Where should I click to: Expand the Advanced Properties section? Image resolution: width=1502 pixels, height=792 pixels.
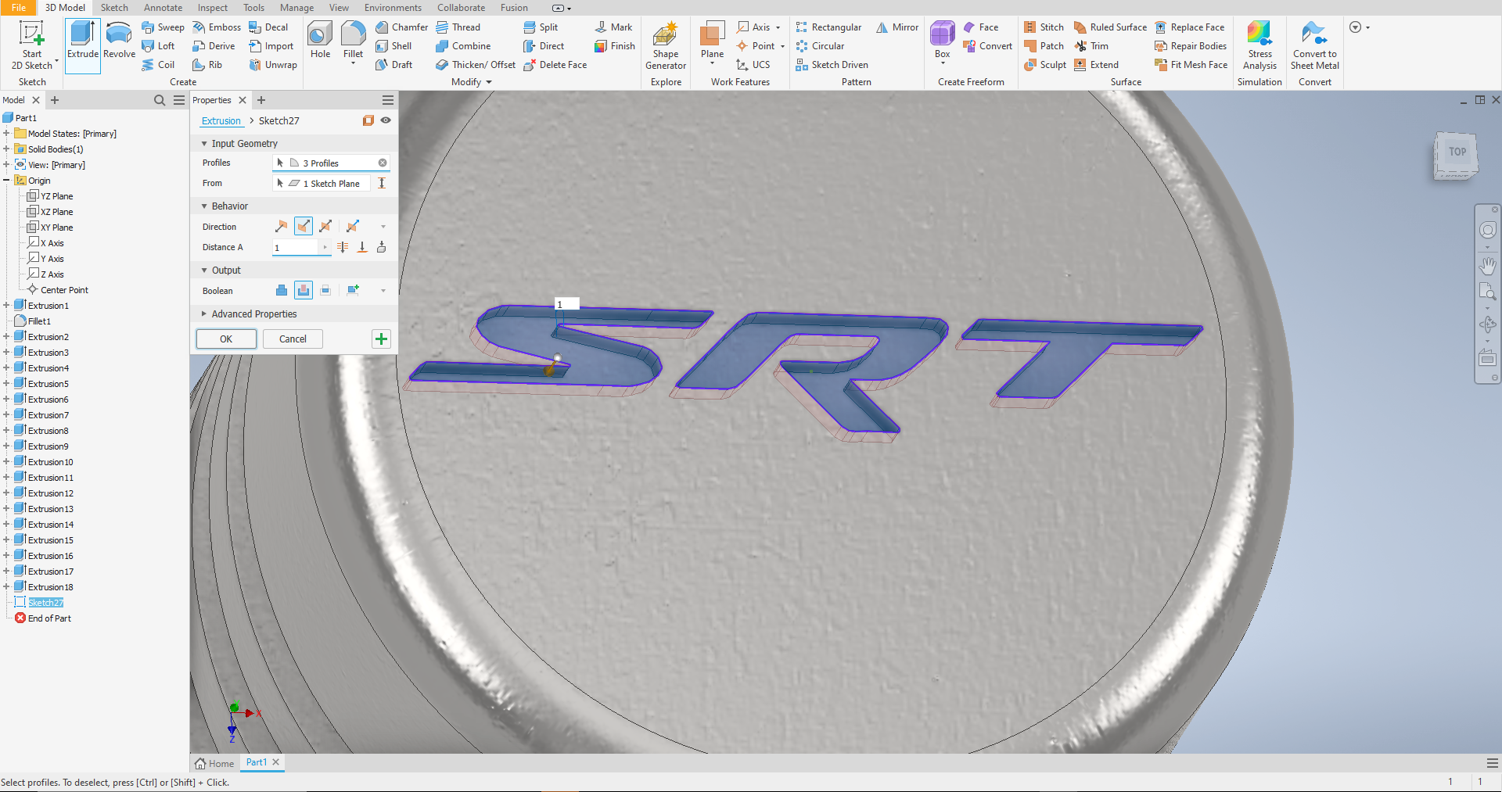pyautogui.click(x=204, y=314)
